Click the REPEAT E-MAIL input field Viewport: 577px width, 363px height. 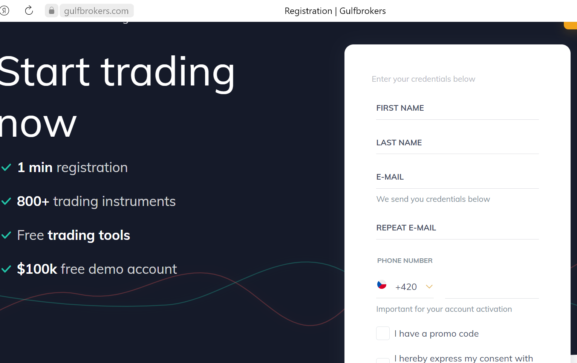458,228
